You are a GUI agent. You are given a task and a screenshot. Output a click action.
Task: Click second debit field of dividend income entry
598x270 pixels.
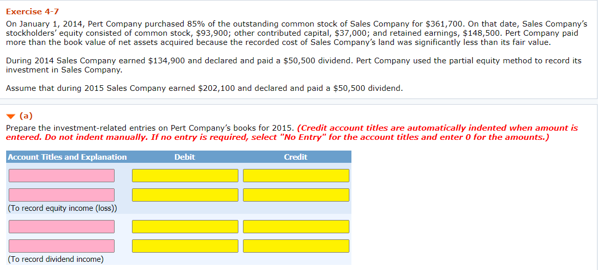[185, 246]
